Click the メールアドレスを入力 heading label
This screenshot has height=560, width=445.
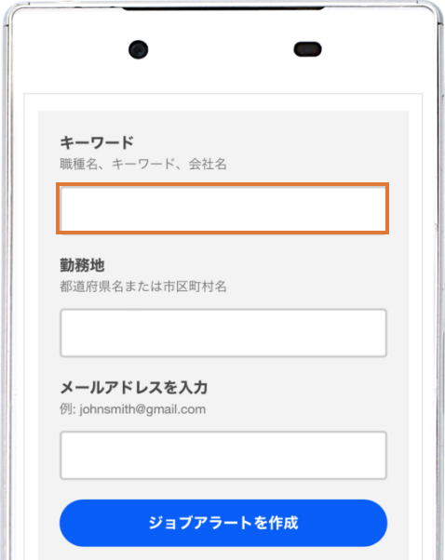click(134, 388)
